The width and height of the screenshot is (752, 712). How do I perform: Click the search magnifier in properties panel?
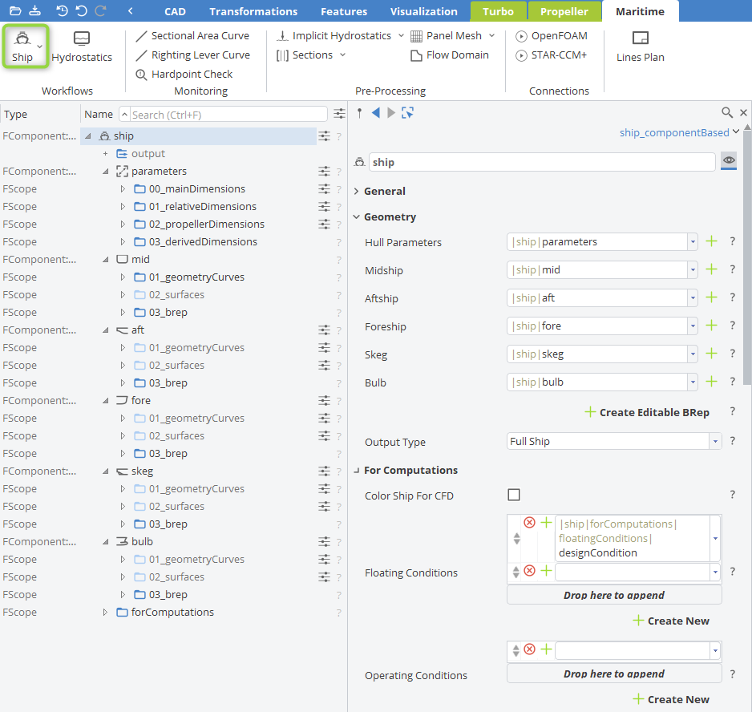point(726,113)
